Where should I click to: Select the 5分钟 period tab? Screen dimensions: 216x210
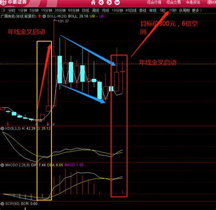34,10
